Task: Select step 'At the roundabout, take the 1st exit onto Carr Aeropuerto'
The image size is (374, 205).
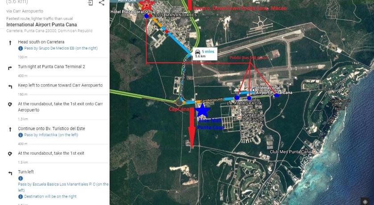Action: tap(61, 107)
